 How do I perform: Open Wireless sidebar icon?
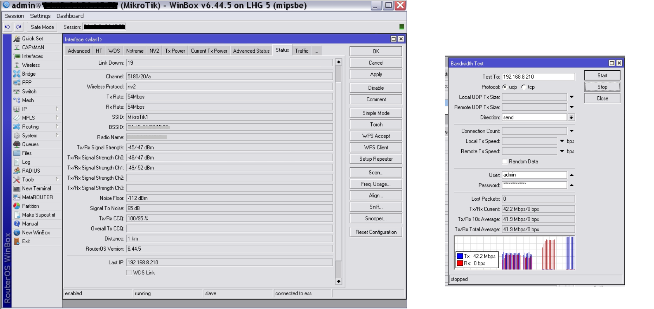(x=17, y=65)
